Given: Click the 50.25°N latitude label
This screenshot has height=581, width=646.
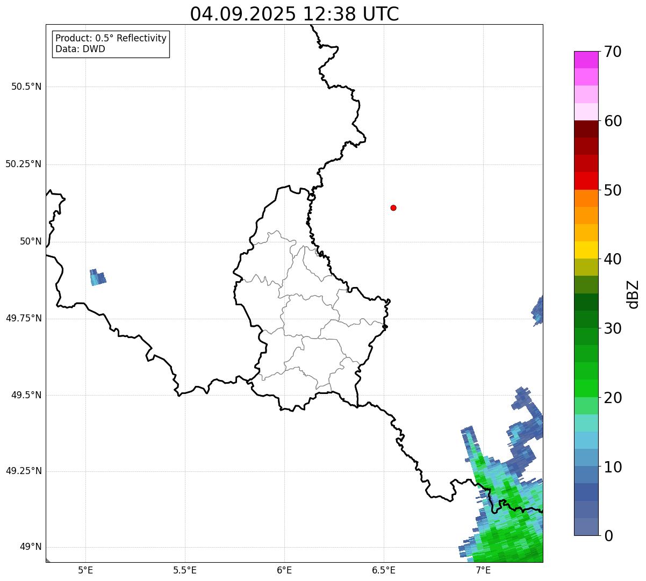Looking at the screenshot, I should 24,164.
